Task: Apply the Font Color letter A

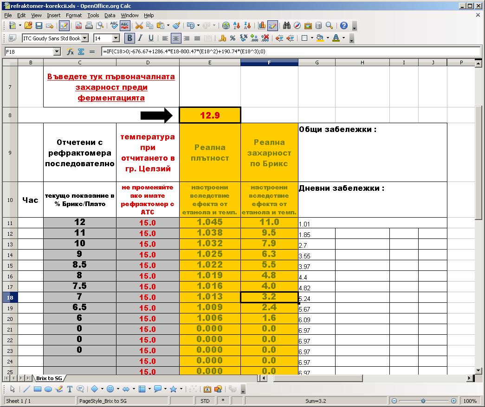Action: 336,38
